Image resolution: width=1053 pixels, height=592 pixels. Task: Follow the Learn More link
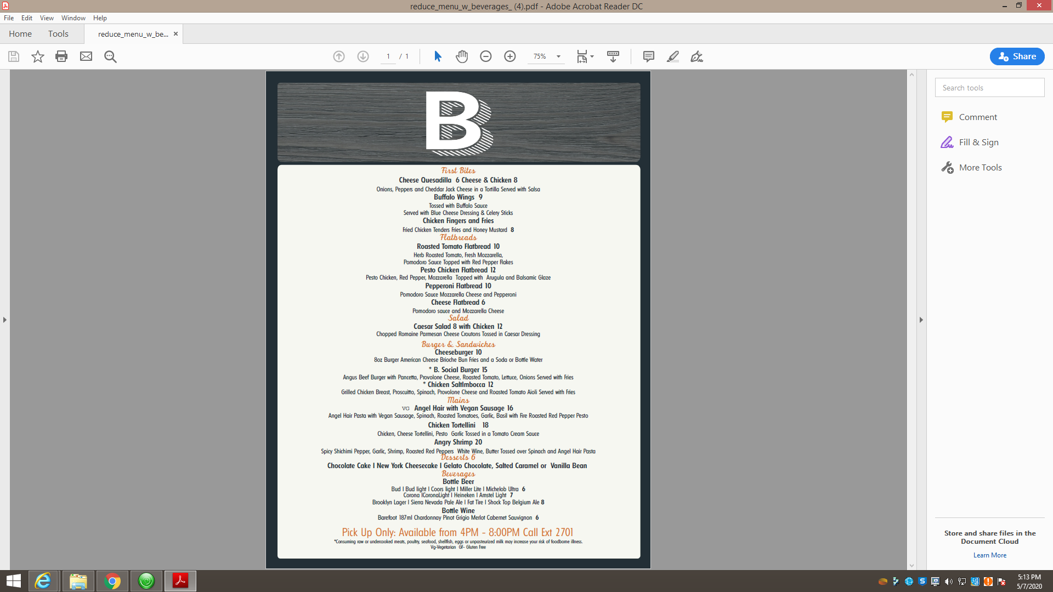pos(989,555)
